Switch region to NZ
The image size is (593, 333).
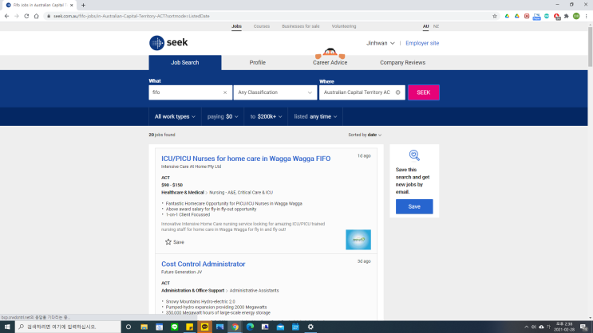tap(436, 26)
